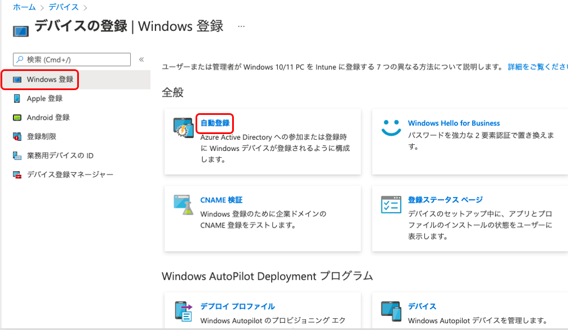Open the 詳細をご覧ください link
Viewport: 568px width, 330px height.
pos(538,67)
